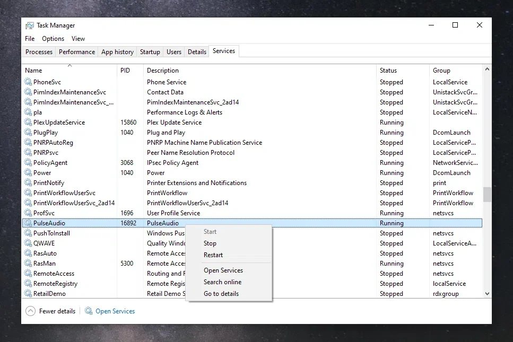Sort services by Status column header
513x342 pixels.
point(388,71)
